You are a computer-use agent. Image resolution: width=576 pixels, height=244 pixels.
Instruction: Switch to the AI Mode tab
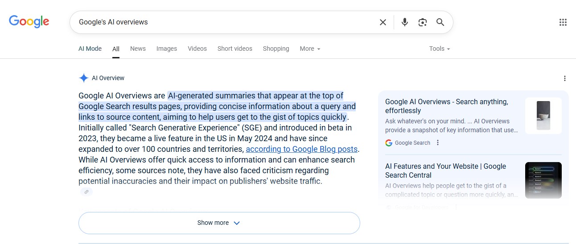click(90, 49)
